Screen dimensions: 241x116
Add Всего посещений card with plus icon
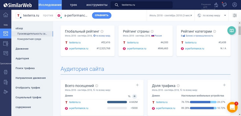click(137, 85)
